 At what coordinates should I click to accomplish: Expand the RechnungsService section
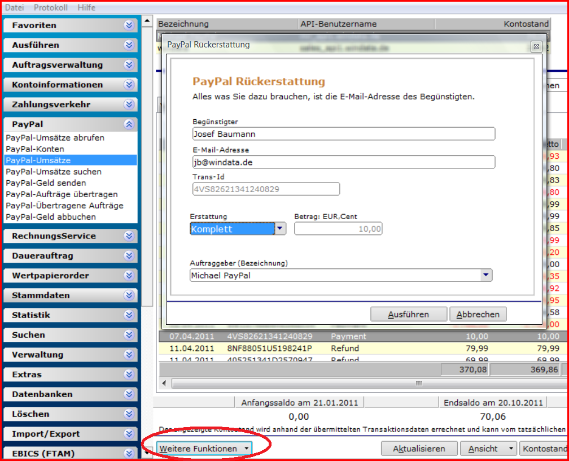[x=129, y=236]
